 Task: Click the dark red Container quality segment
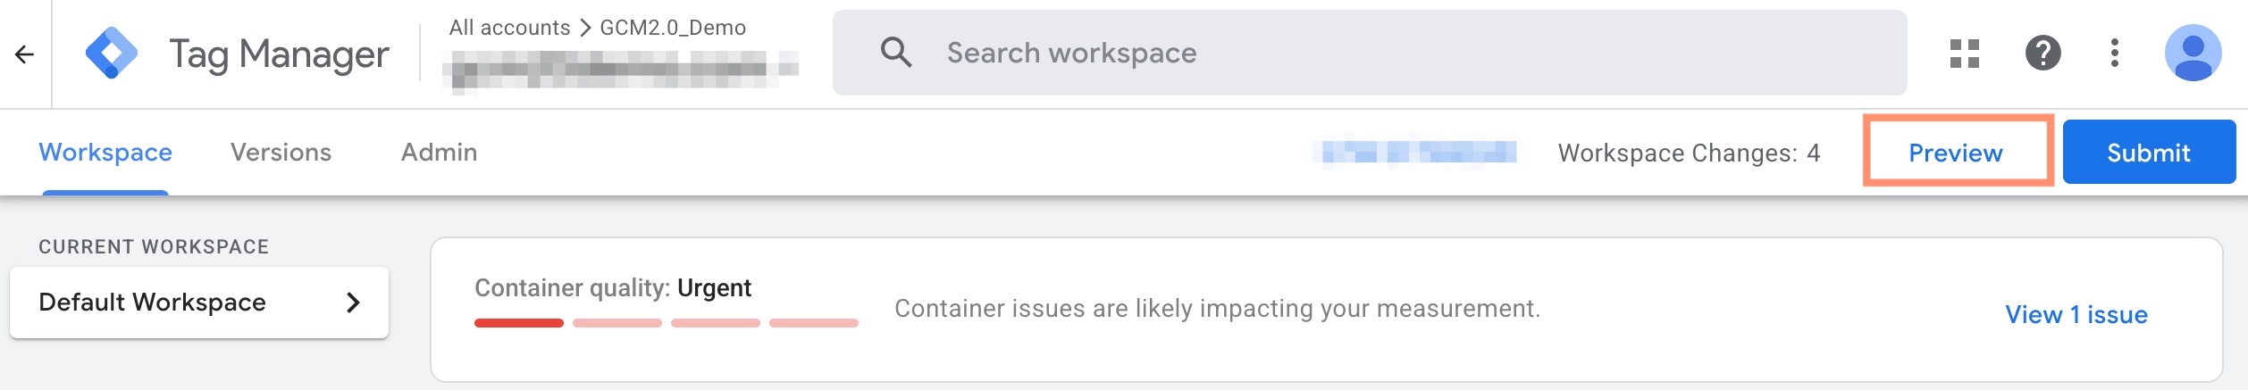[519, 323]
